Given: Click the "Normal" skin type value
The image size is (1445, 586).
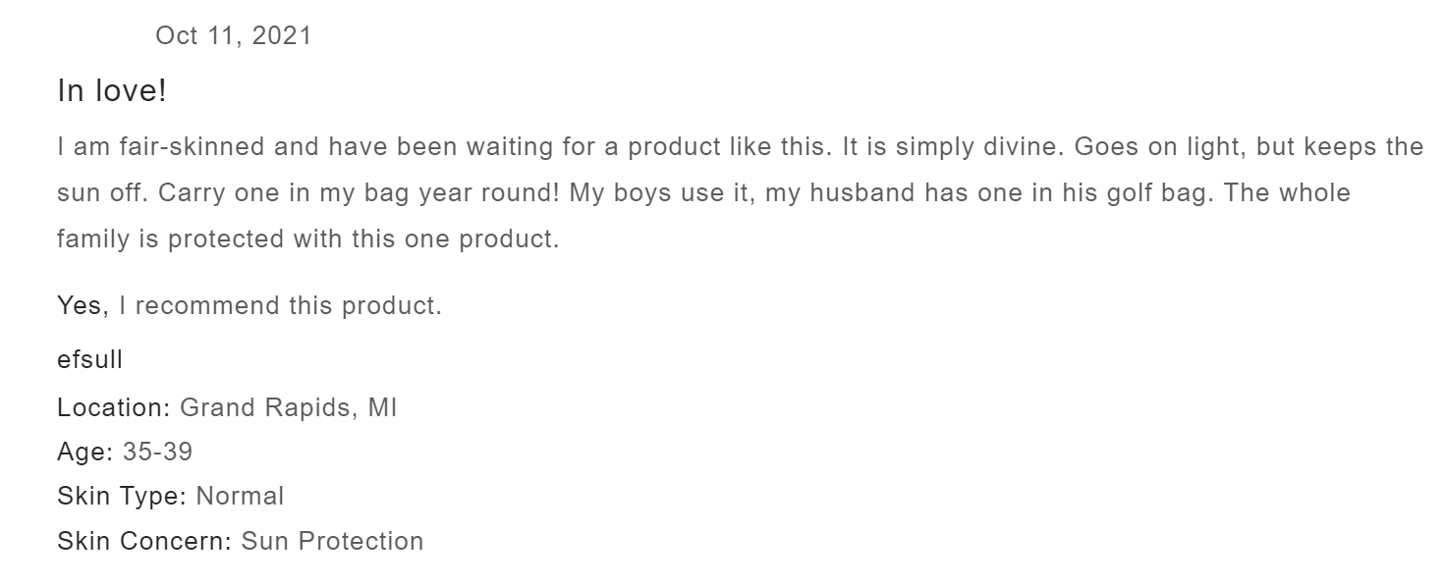Looking at the screenshot, I should (x=240, y=496).
